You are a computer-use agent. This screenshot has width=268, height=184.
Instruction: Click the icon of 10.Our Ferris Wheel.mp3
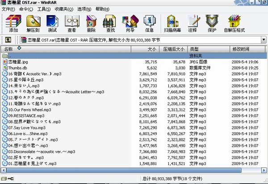click(x=5, y=110)
